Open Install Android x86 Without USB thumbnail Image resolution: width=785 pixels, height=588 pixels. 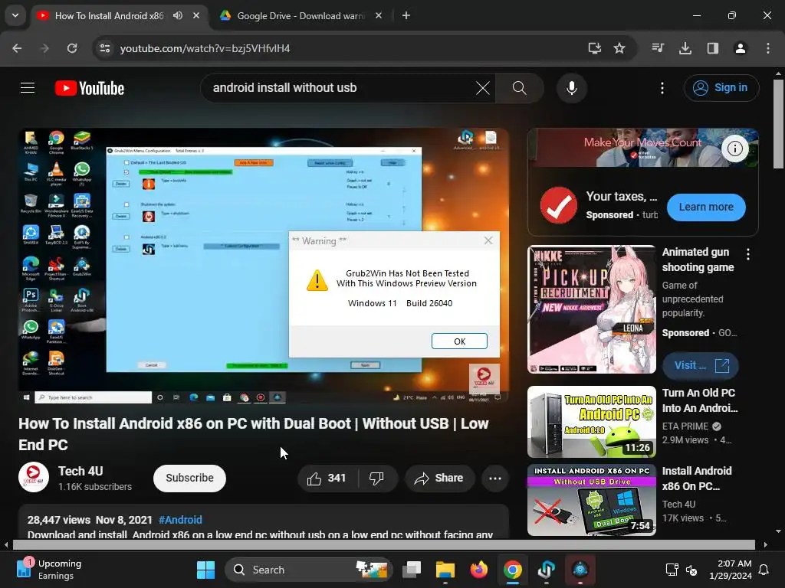(x=591, y=500)
